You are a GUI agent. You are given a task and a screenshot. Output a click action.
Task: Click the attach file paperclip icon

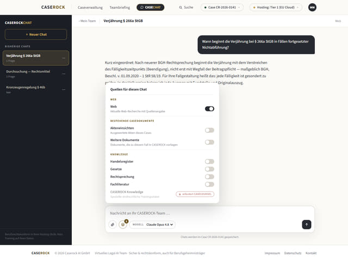coord(113,225)
